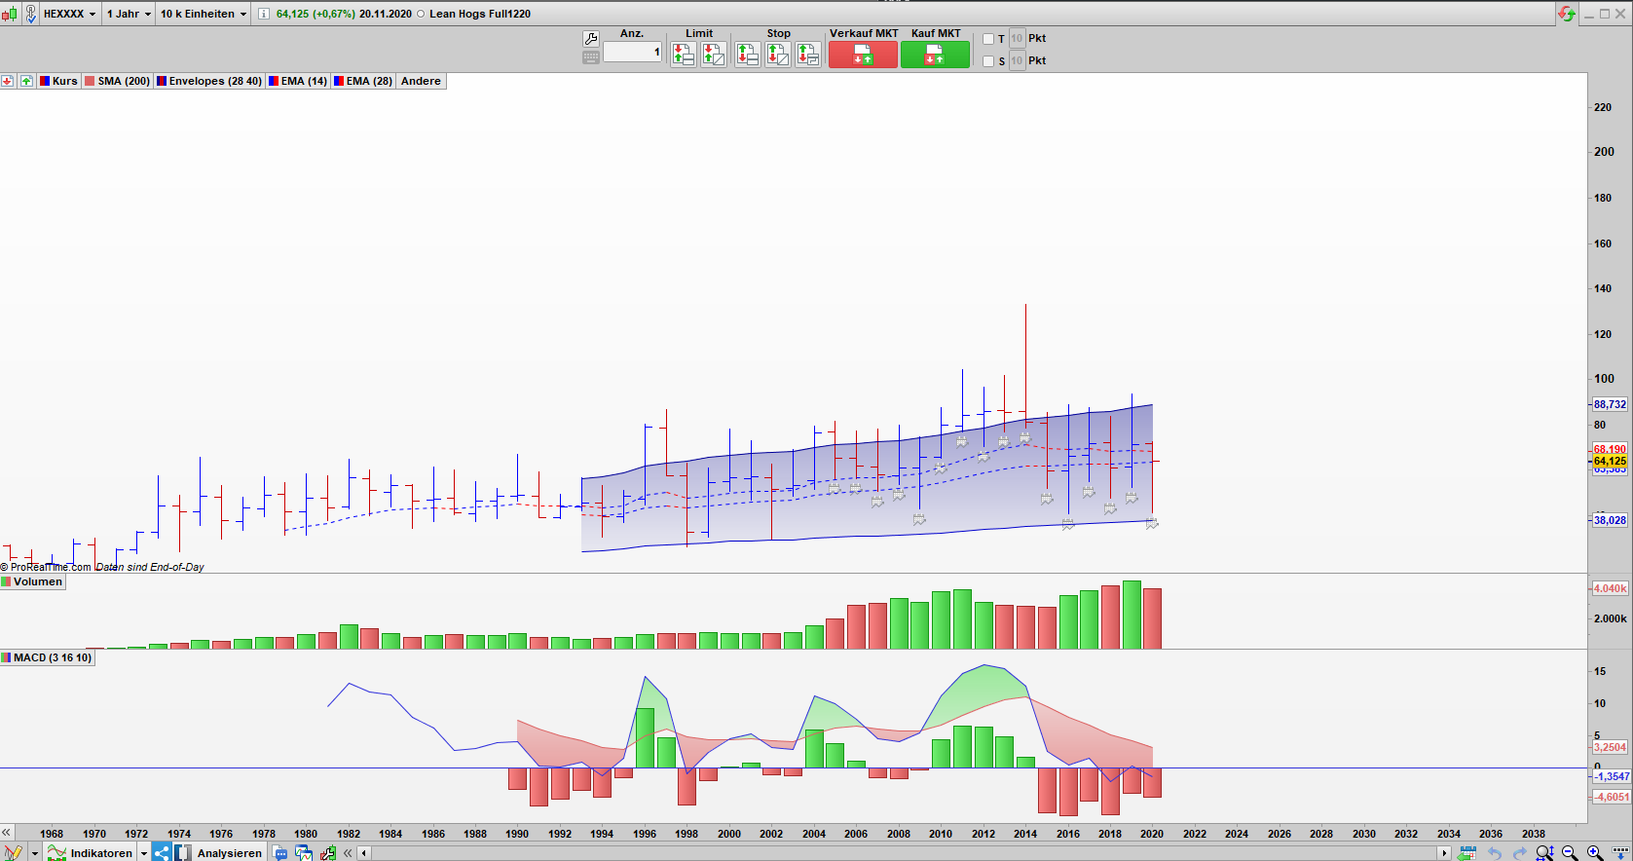
Task: Open the Andere indicator tab
Action: pyautogui.click(x=421, y=81)
